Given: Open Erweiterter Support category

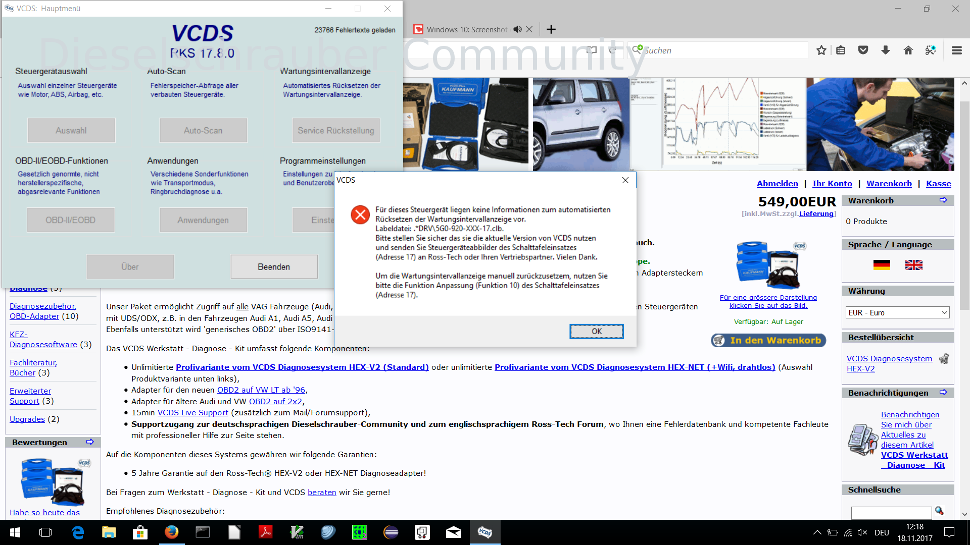Looking at the screenshot, I should point(30,396).
